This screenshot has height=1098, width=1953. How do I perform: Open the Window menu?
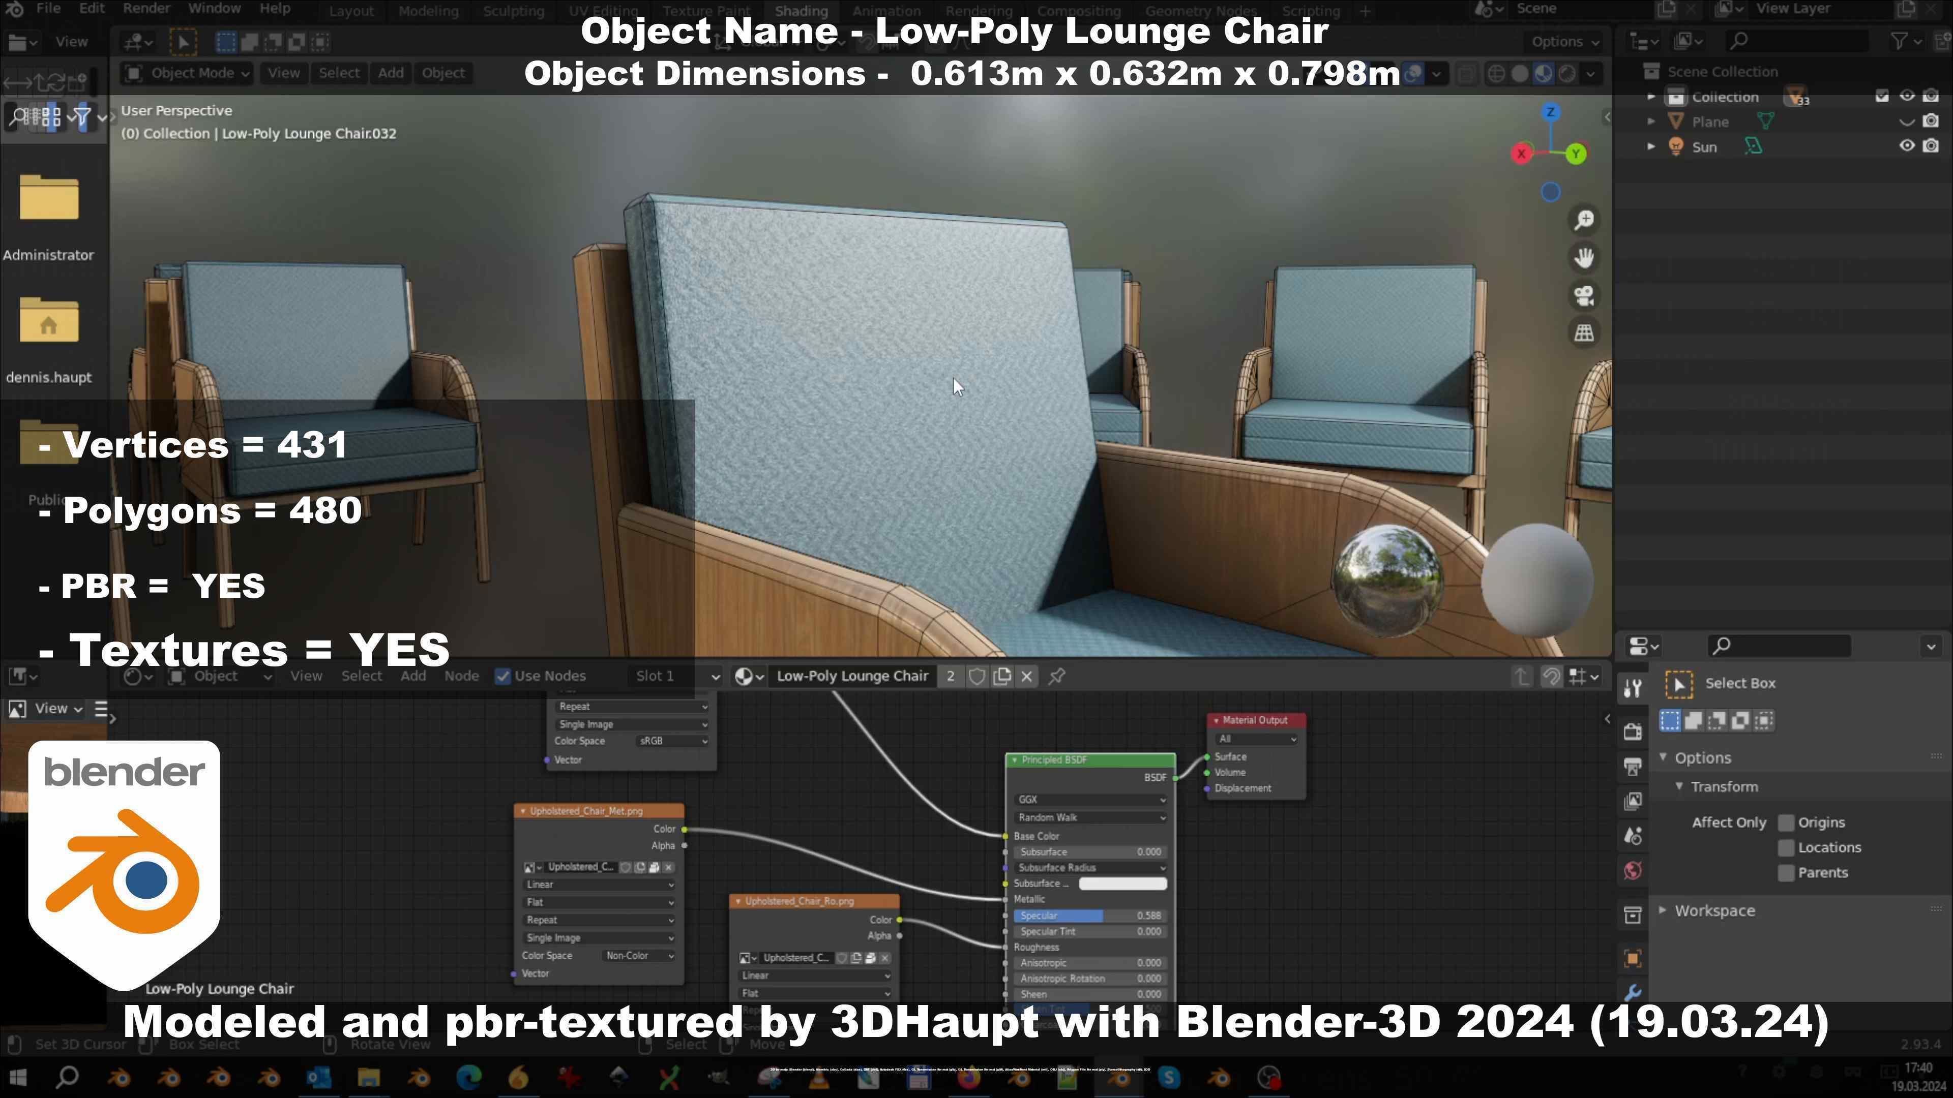[x=215, y=9]
